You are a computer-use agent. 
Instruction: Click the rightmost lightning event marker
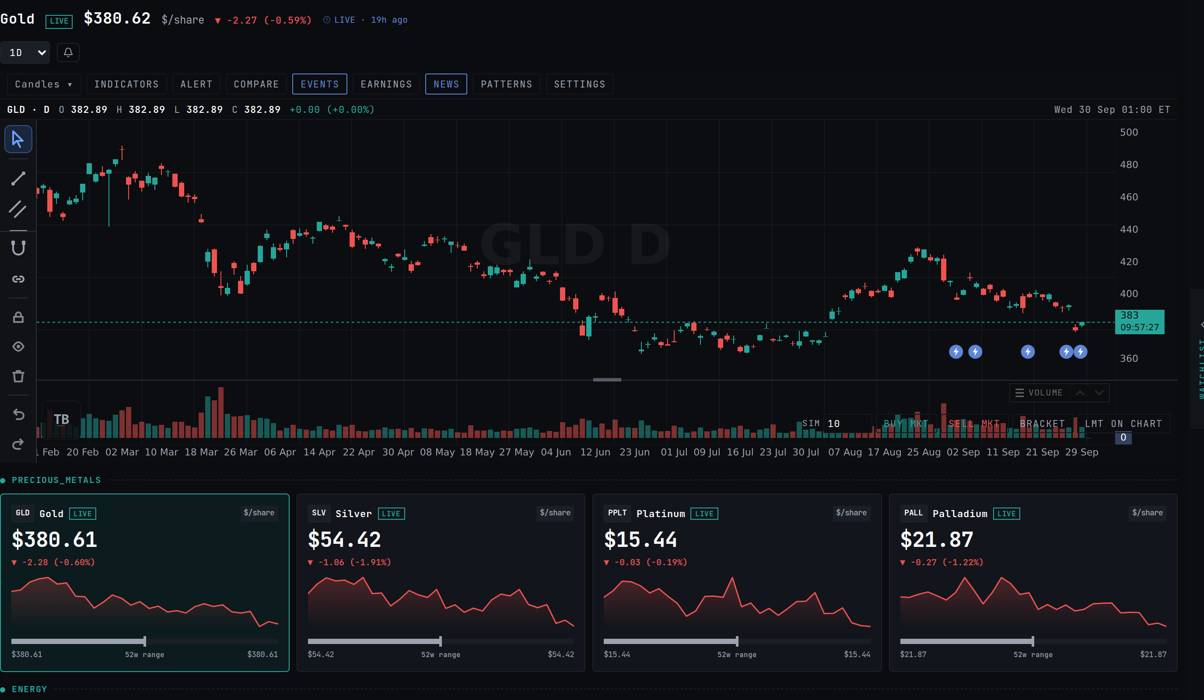point(1081,352)
